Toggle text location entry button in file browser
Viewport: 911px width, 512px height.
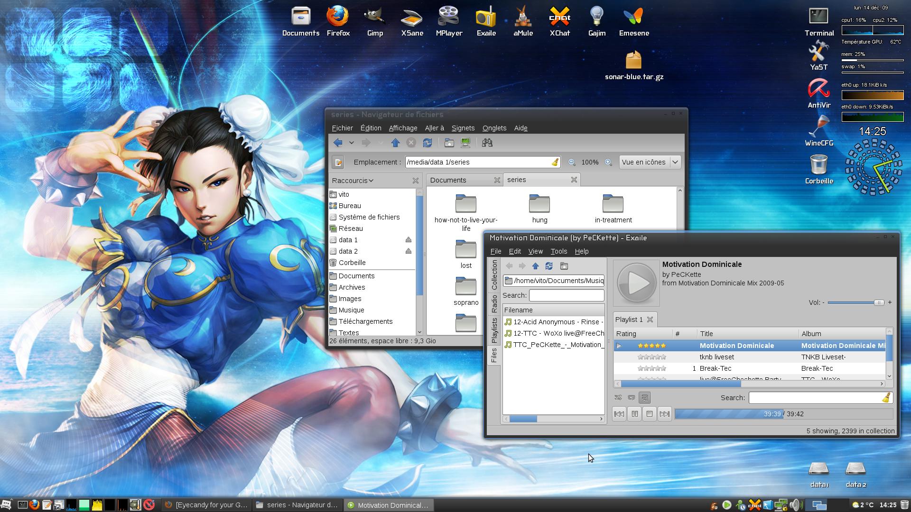pyautogui.click(x=338, y=162)
